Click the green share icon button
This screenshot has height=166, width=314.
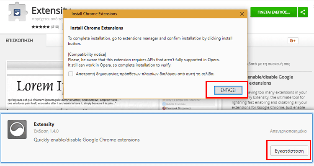pos(303,12)
